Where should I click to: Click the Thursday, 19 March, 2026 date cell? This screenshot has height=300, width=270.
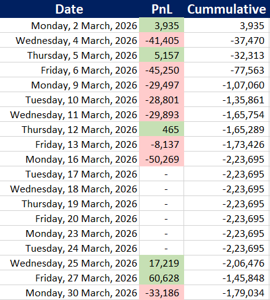click(x=70, y=204)
